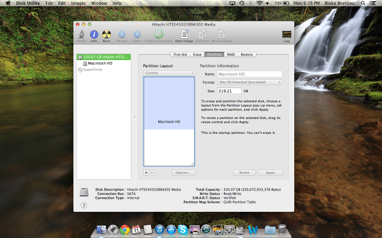Open Launchpad from the Dock

113,230
